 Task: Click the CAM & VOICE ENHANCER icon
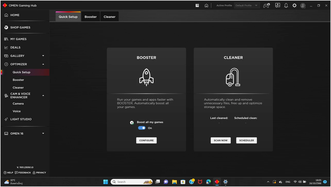coord(6,96)
